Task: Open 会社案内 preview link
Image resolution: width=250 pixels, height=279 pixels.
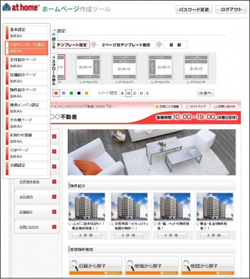Action: pyautogui.click(x=26, y=197)
